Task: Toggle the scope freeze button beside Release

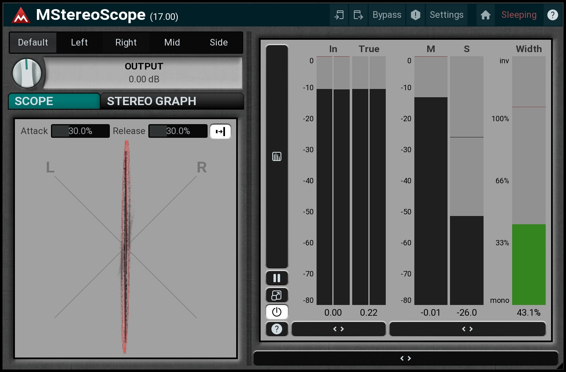Action: pos(220,132)
